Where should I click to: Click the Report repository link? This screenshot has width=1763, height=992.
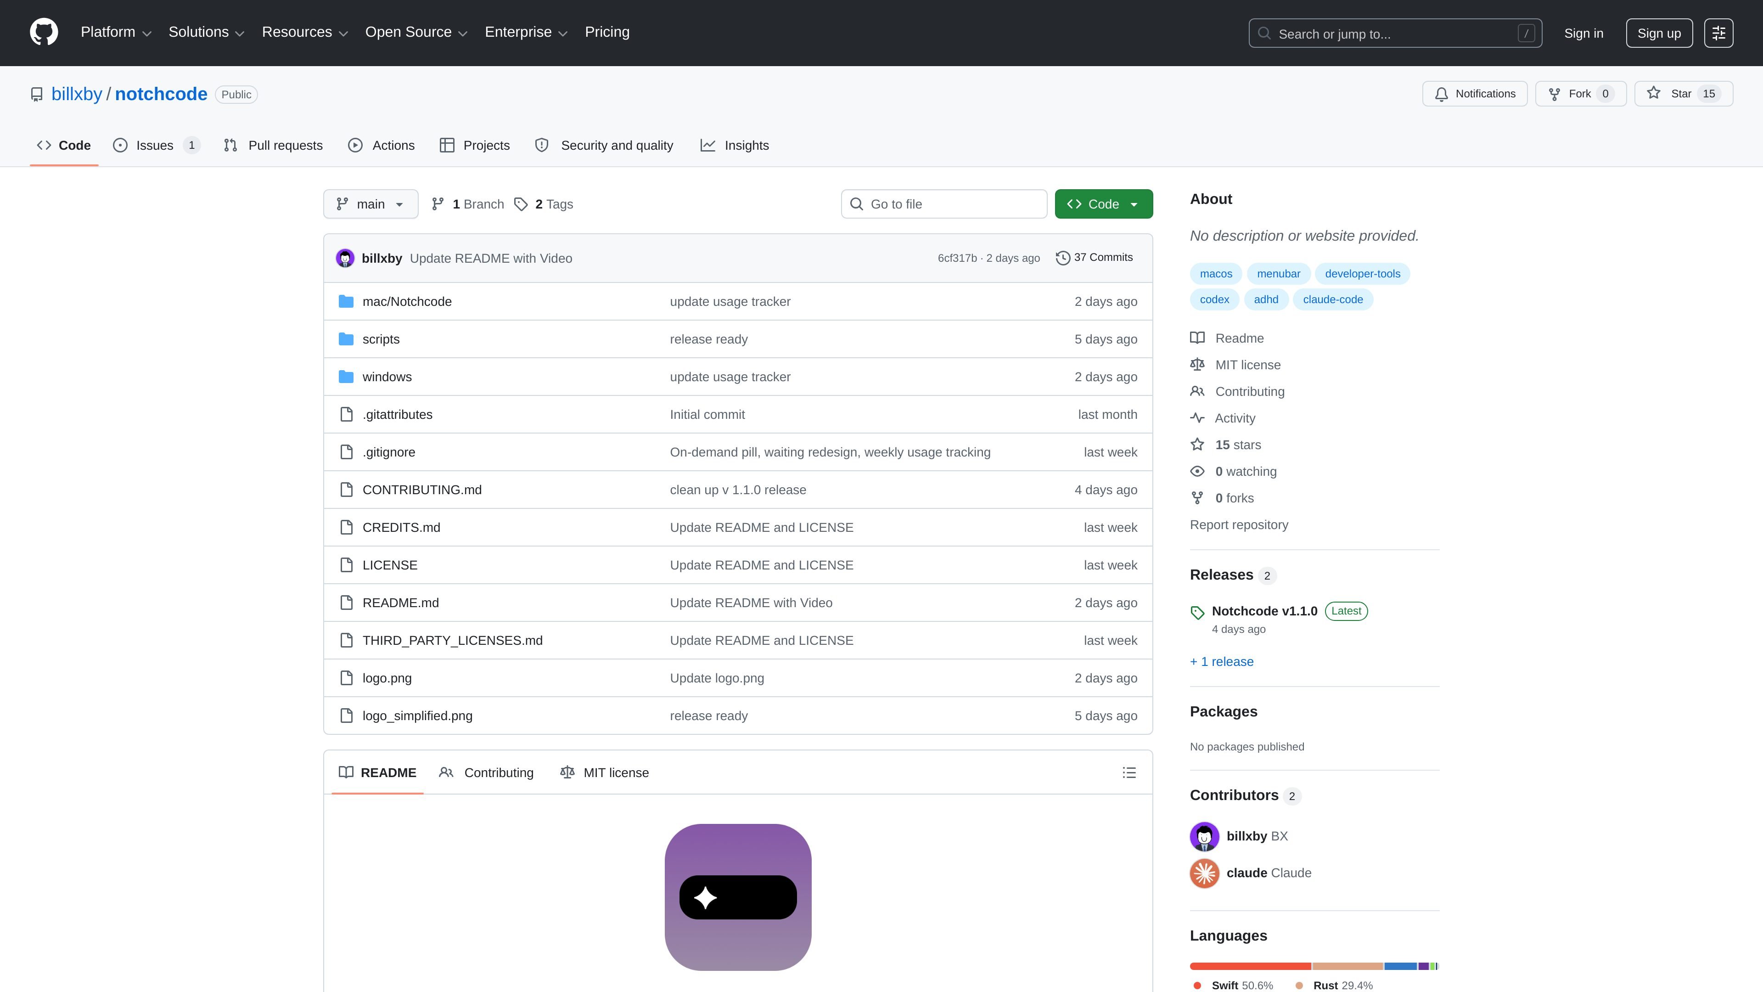click(x=1239, y=524)
